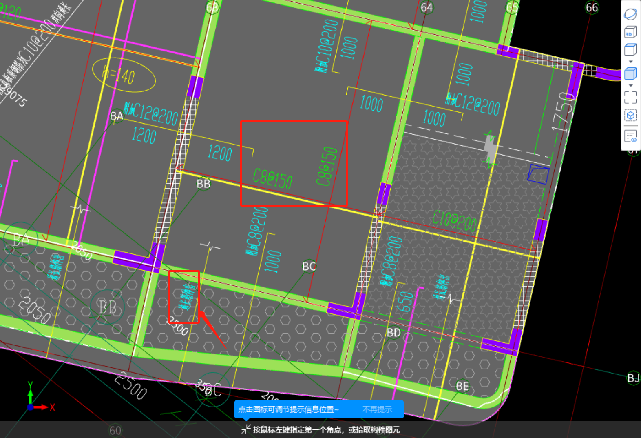Toggle the local 3D dashed cube icon
Viewport: 641px width, 438px height.
pyautogui.click(x=630, y=116)
